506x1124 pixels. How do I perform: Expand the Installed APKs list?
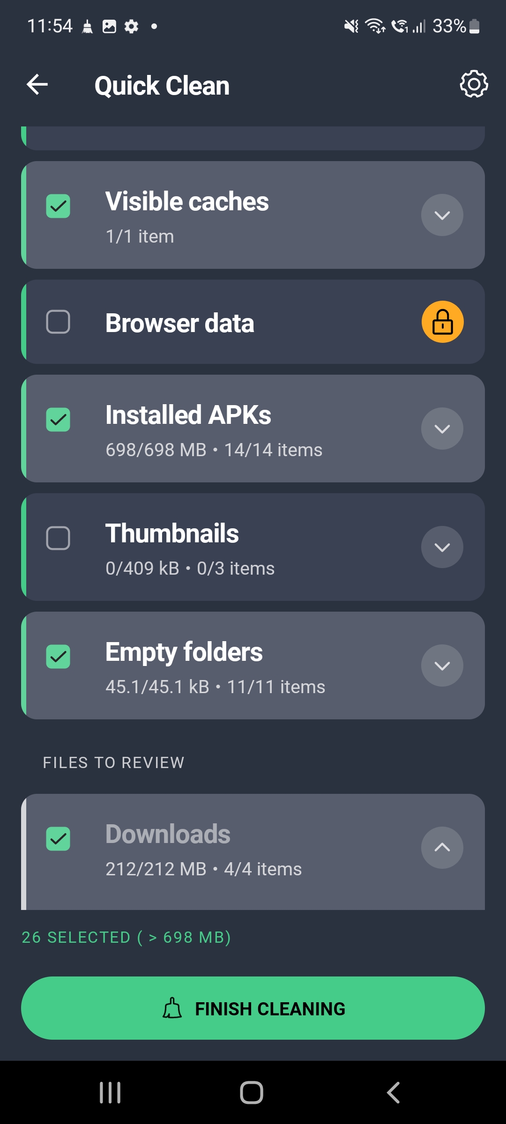[442, 429]
